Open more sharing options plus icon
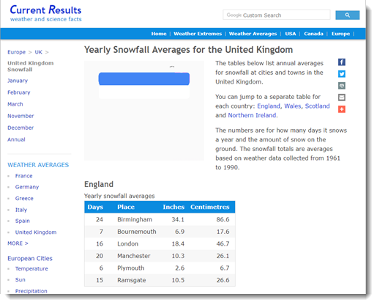This screenshot has width=377, height=305. coord(342,109)
